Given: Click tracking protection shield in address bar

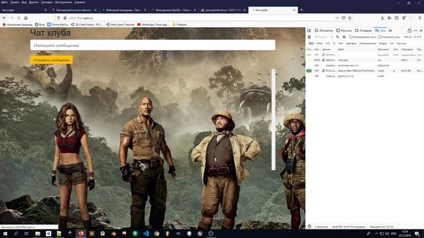Looking at the screenshot, I should pos(58,18).
